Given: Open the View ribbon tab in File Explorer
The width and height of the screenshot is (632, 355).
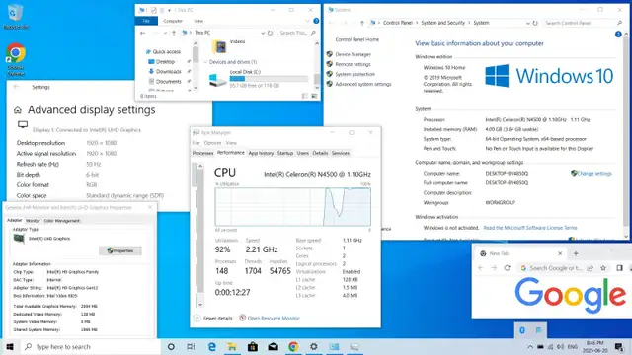Looking at the screenshot, I should point(198,21).
